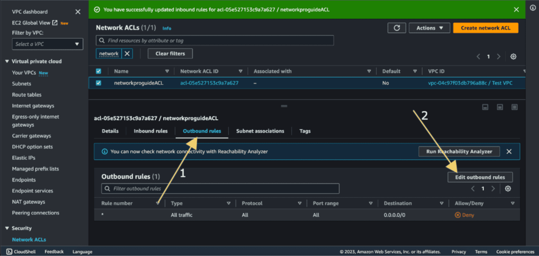Set split panel to half height

tap(500, 107)
